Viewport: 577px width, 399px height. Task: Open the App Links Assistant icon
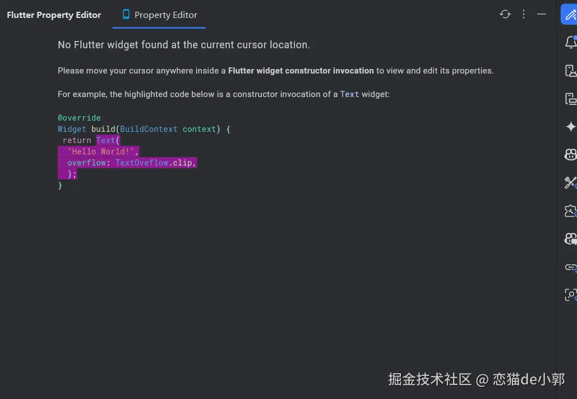tap(570, 267)
